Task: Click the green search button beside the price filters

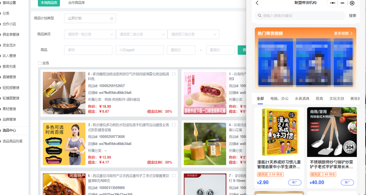Action: coord(242,50)
